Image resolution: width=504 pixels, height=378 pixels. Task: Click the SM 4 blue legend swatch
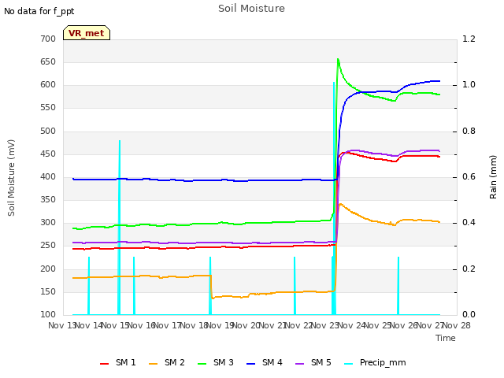250,364
